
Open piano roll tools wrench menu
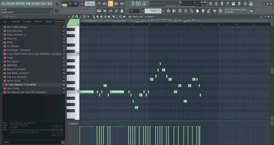73,17
